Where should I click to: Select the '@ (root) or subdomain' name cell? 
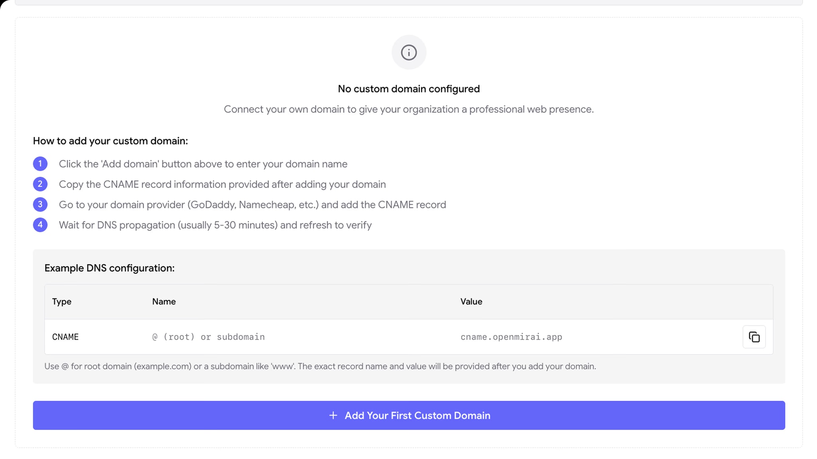coord(208,337)
